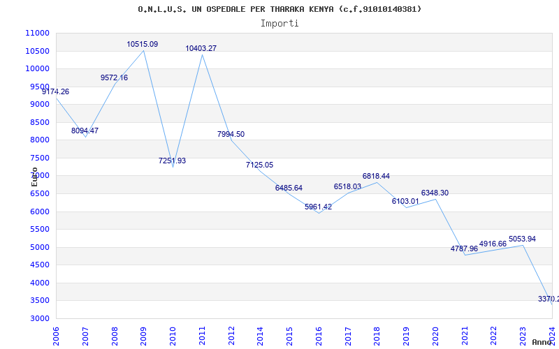This screenshot has width=559, height=349.
Task: Click the 7125.05 data label
Action: [x=259, y=165]
